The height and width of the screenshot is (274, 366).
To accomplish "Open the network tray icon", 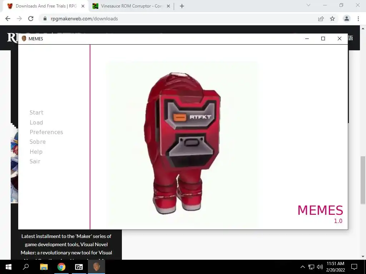I will click(x=311, y=267).
